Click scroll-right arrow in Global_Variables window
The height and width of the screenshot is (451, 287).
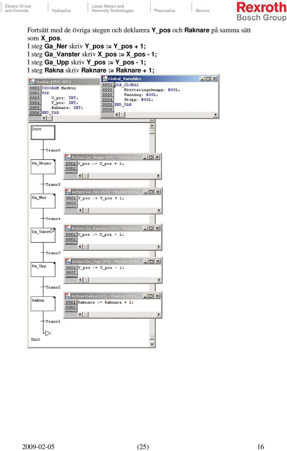[x=216, y=114]
